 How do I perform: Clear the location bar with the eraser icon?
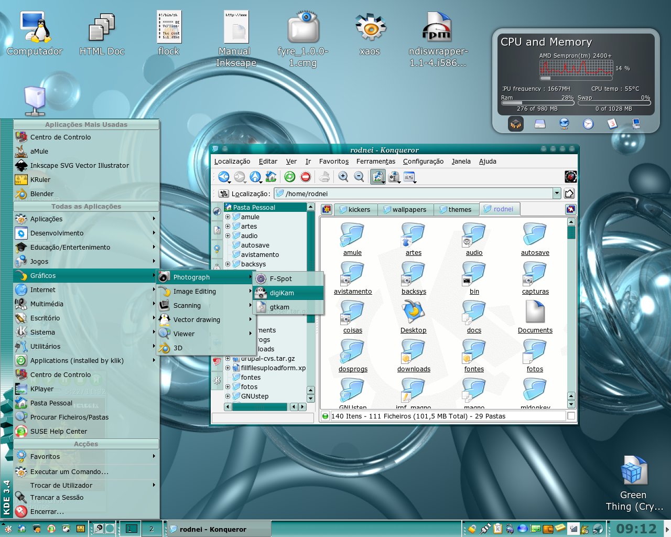point(224,194)
